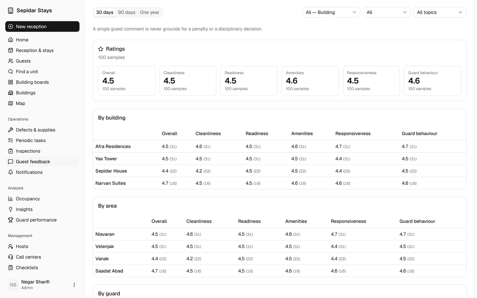
Task: Click the Periodic tasks list icon
Action: 11,140
